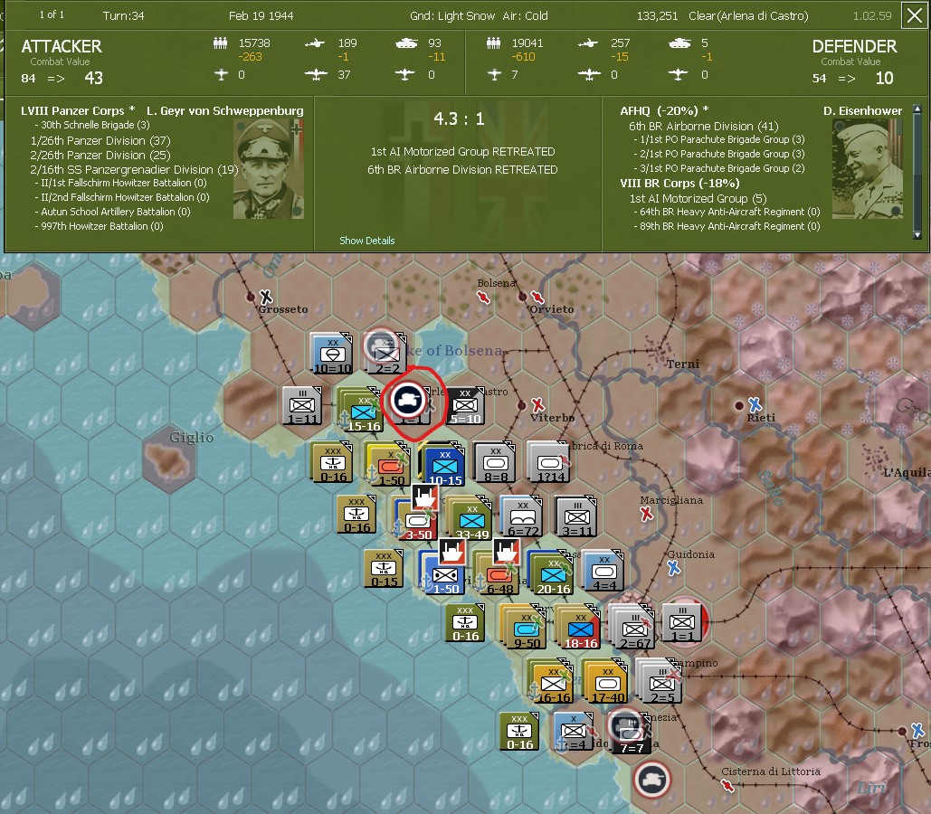Select the orange armored 1-50 counter
The image size is (931, 814).
pos(389,464)
